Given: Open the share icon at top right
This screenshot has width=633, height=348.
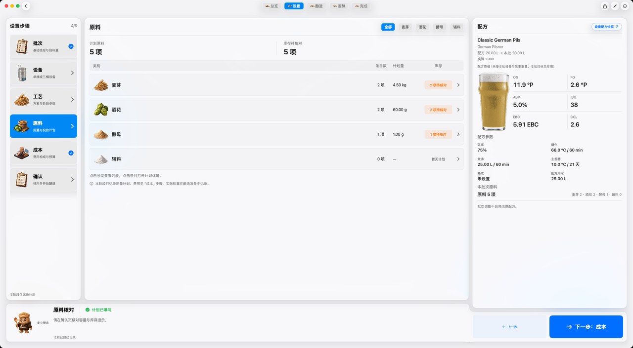Looking at the screenshot, I should click(x=605, y=6).
